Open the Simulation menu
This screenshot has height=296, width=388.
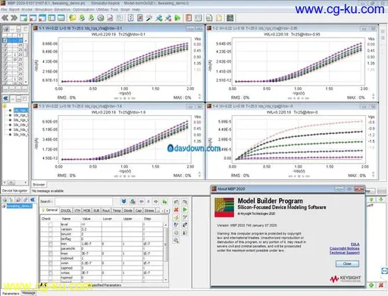(44, 10)
